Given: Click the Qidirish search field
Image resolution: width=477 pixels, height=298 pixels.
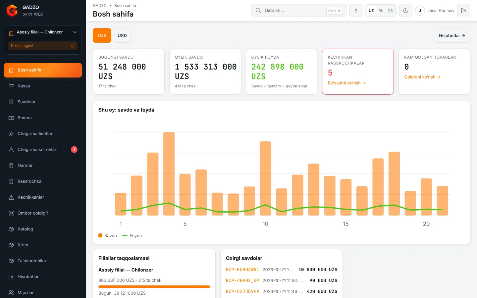Looking at the screenshot, I should pos(299,11).
